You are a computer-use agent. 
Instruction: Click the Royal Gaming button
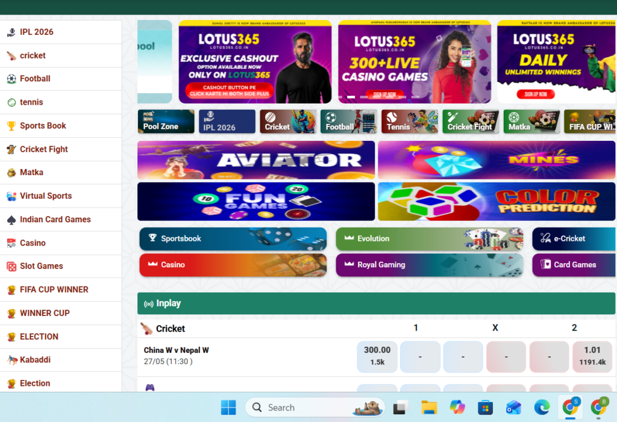[429, 265]
